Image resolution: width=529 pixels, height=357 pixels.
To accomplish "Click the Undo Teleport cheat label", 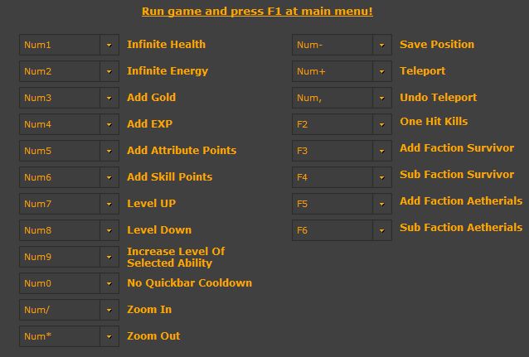I will click(438, 98).
